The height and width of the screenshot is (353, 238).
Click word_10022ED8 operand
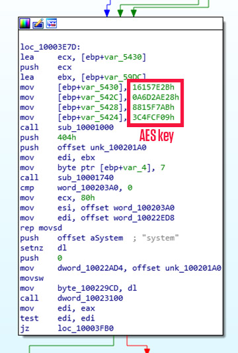pos(144,218)
